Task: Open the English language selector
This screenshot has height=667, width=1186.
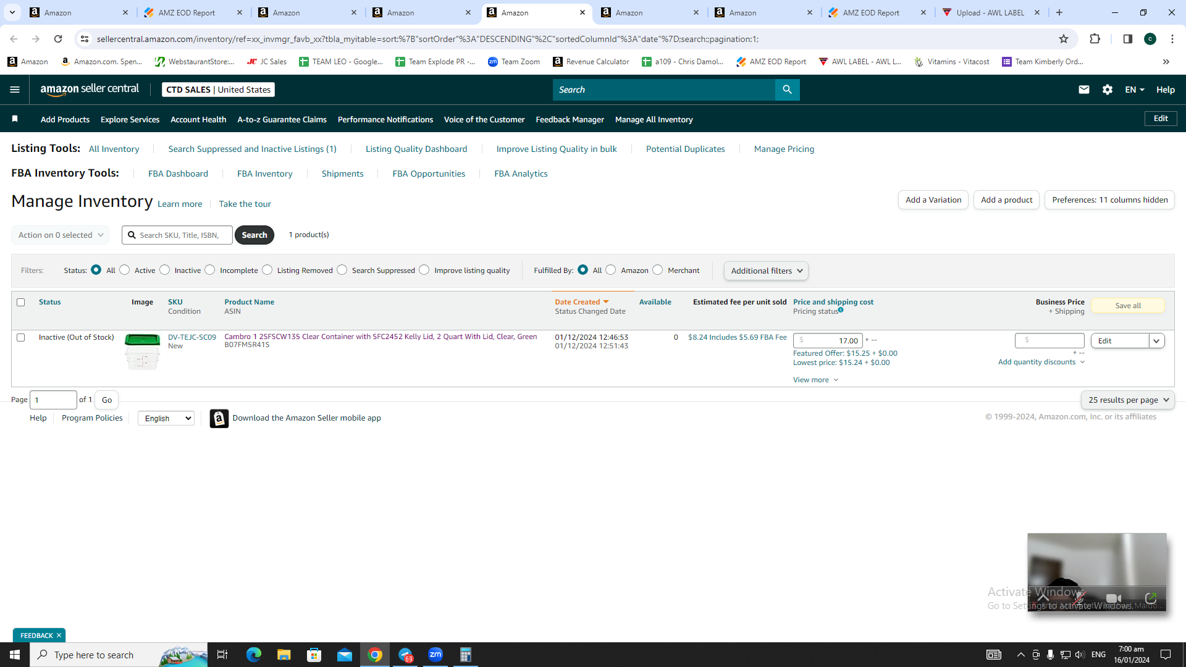Action: point(166,418)
